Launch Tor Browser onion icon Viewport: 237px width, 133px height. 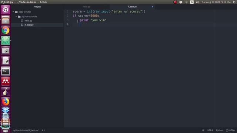6,92
